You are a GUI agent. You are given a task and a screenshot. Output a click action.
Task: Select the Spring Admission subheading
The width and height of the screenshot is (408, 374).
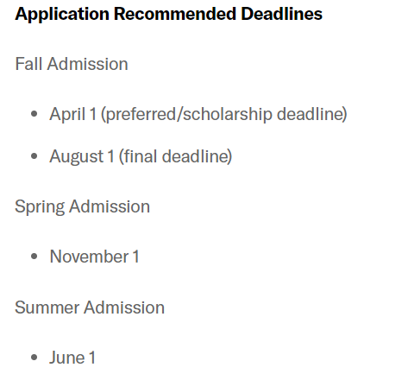[82, 207]
